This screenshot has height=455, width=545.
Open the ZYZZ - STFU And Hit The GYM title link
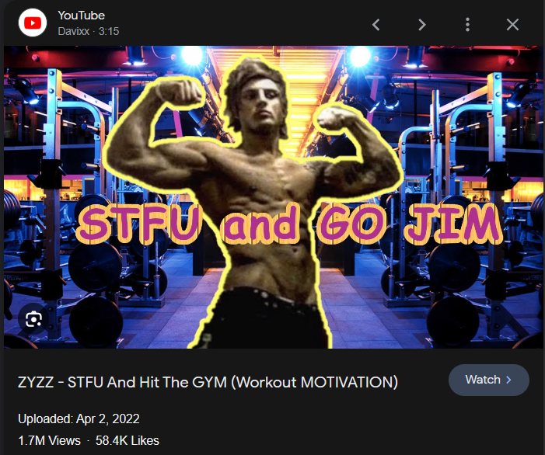click(x=208, y=382)
